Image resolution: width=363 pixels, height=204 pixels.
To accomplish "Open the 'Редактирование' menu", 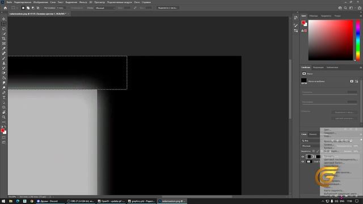I will point(23,2).
